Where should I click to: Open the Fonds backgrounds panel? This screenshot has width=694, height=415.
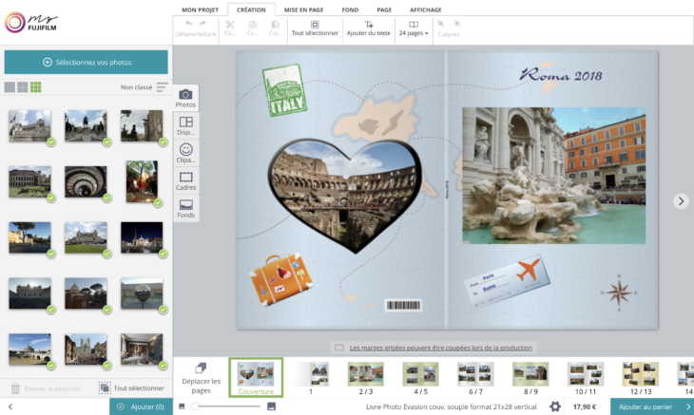click(x=185, y=208)
